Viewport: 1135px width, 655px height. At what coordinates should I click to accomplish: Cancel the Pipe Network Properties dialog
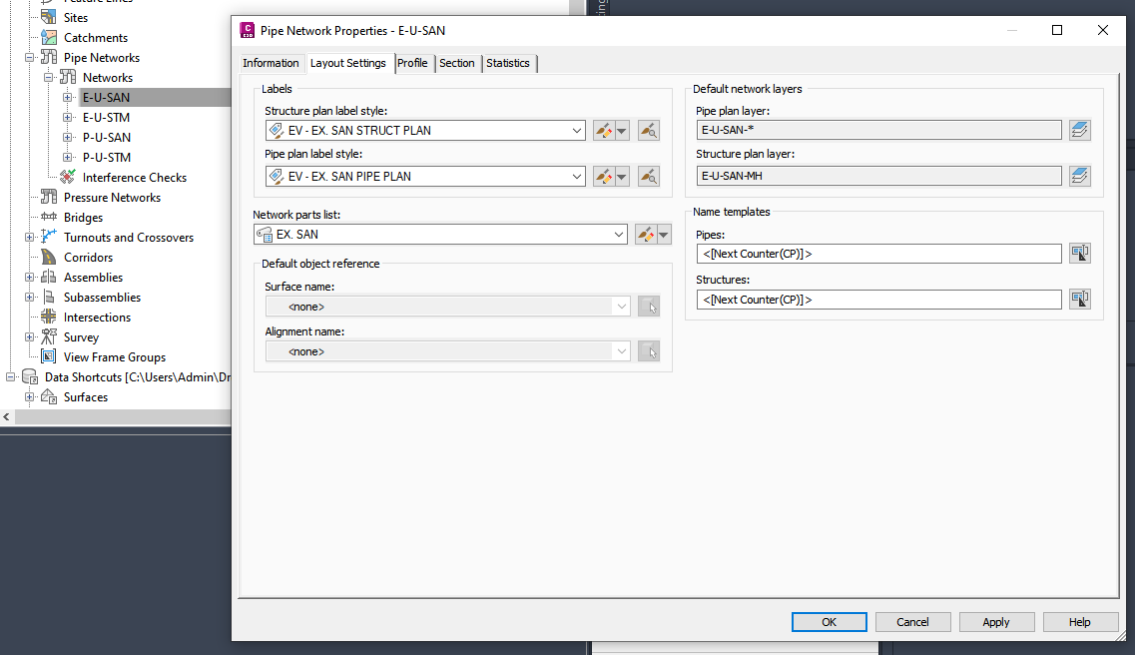(x=912, y=622)
